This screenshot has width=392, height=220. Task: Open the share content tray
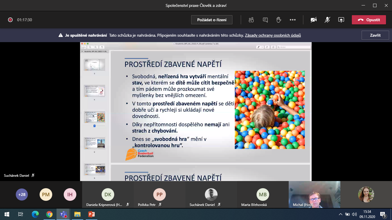(341, 20)
